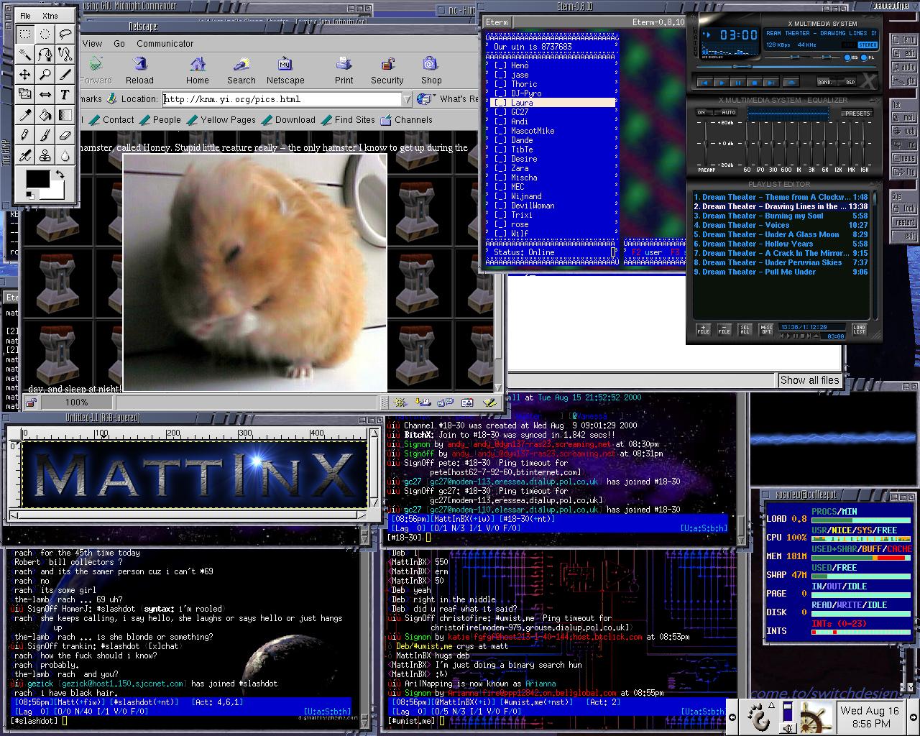The height and width of the screenshot is (736, 920).
Task: Click Netscape Search toolbar button
Action: coord(241,70)
